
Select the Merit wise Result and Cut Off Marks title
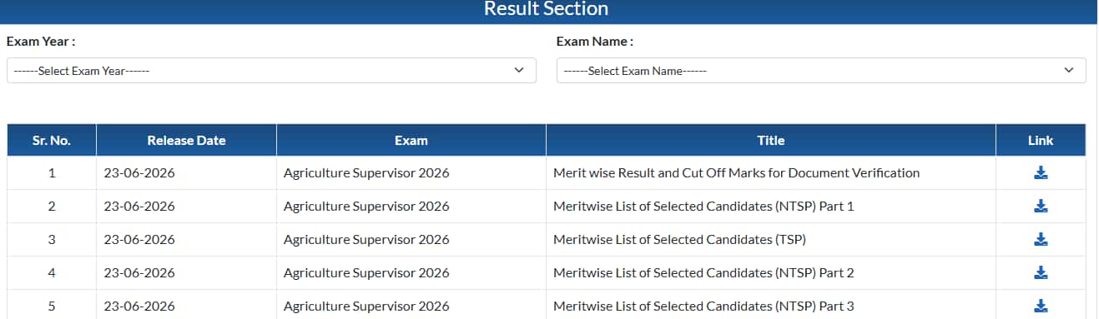pyautogui.click(x=737, y=173)
